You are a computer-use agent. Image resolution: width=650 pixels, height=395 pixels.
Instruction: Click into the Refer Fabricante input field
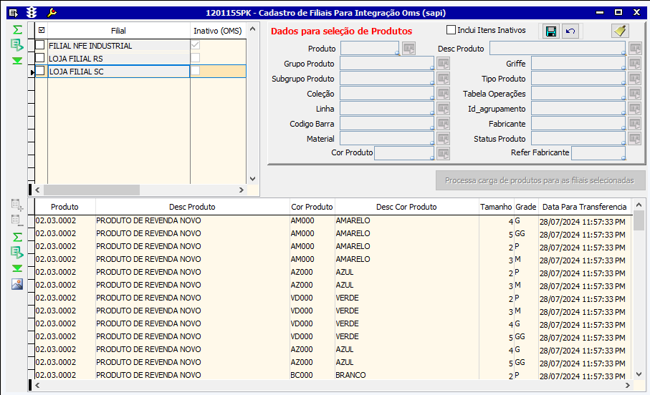pyautogui.click(x=596, y=152)
